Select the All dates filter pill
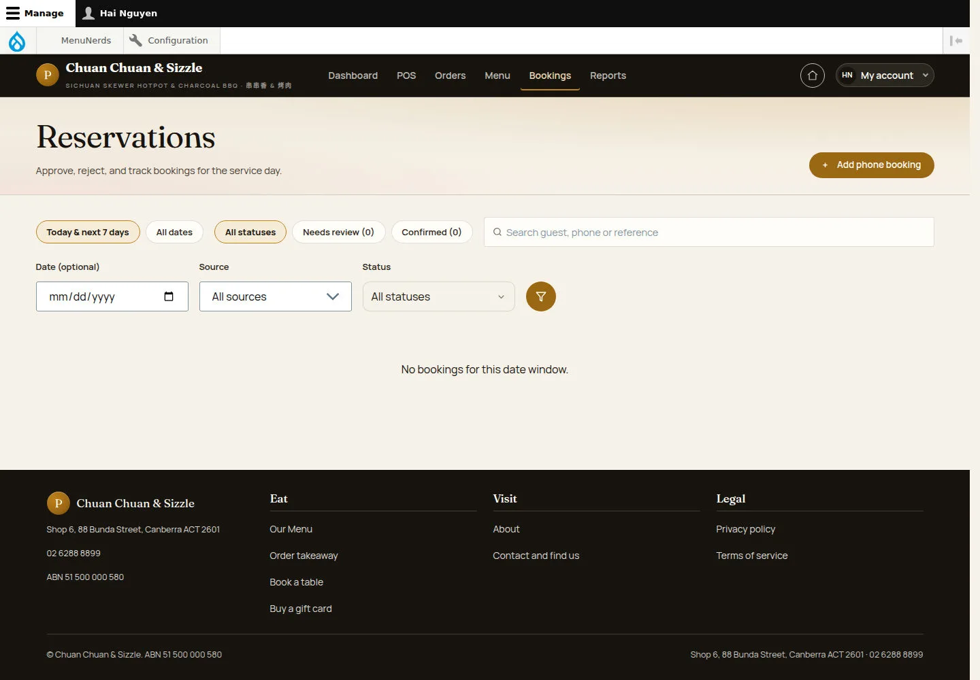 click(x=174, y=232)
